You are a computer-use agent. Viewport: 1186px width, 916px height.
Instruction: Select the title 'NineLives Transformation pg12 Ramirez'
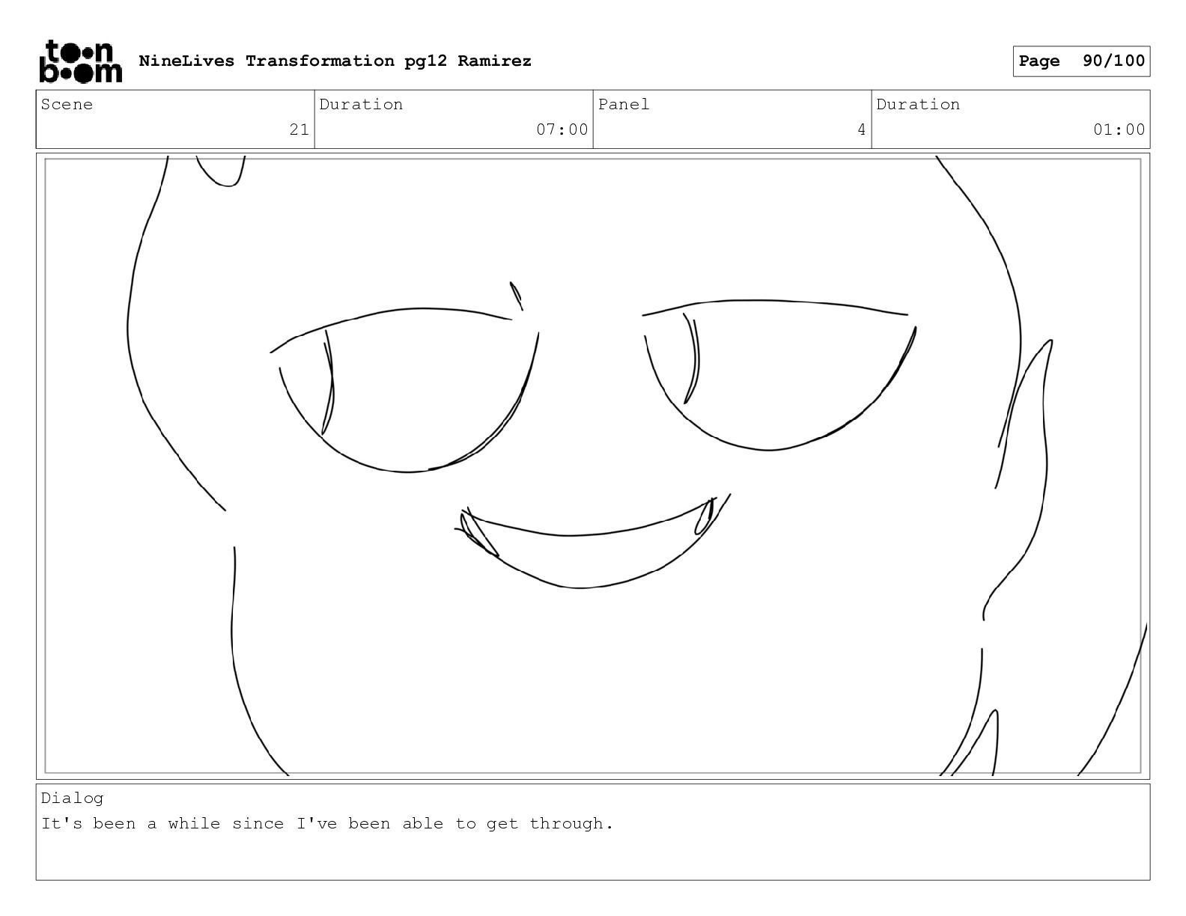335,61
